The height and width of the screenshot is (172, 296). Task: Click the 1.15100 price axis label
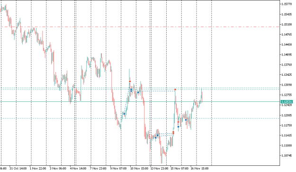pos(287,24)
